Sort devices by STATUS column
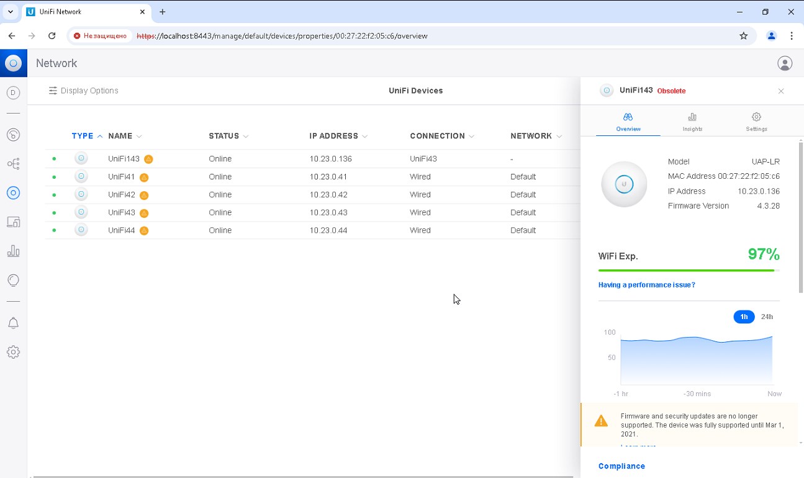This screenshot has width=804, height=478. (228, 136)
